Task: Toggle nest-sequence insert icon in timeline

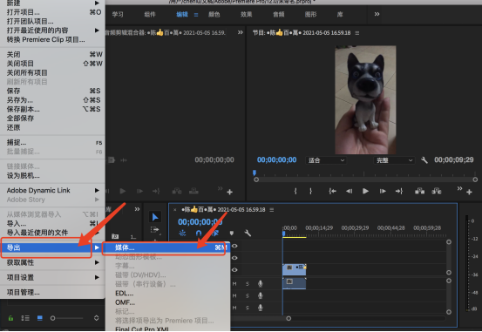Action: [x=182, y=234]
